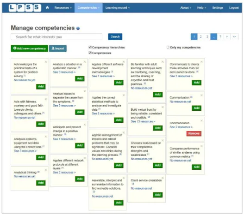Open the Resources dropdown menu
The width and height of the screenshot is (244, 215).
point(63,7)
